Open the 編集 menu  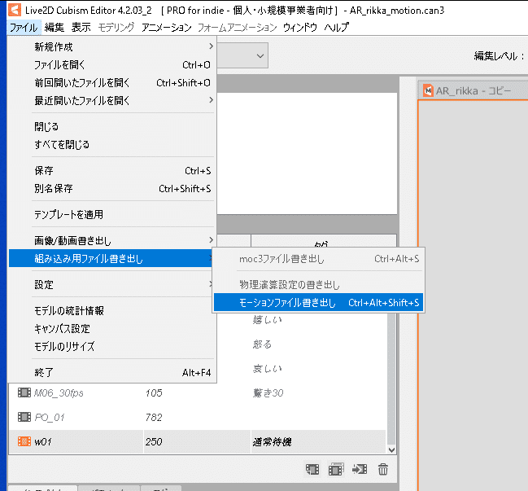pyautogui.click(x=55, y=28)
